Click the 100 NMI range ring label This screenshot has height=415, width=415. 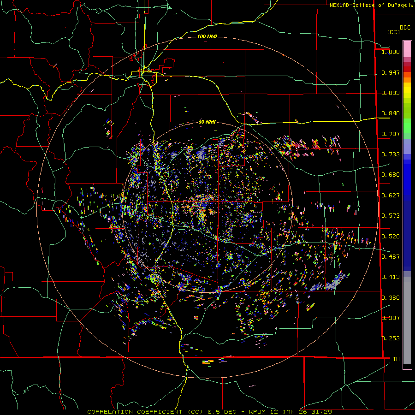tap(207, 36)
